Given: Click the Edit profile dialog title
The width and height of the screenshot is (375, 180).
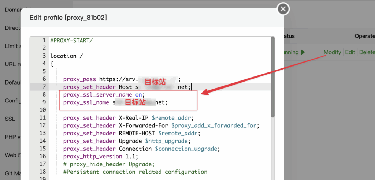Looking at the screenshot, I should coord(68,18).
